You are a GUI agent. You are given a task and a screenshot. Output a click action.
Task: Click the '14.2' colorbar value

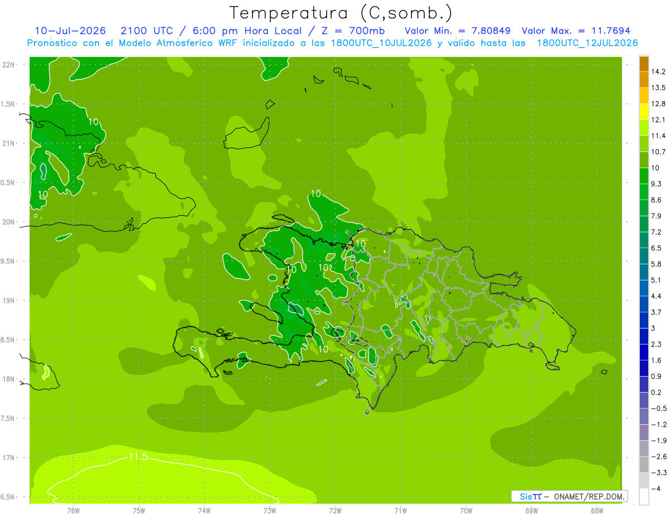coord(659,72)
